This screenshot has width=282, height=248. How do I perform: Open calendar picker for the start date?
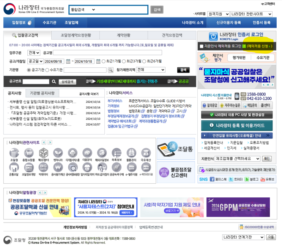point(68,61)
